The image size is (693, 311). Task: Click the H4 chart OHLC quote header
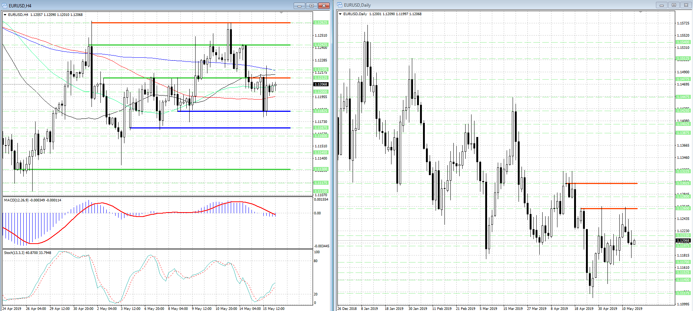(x=45, y=15)
